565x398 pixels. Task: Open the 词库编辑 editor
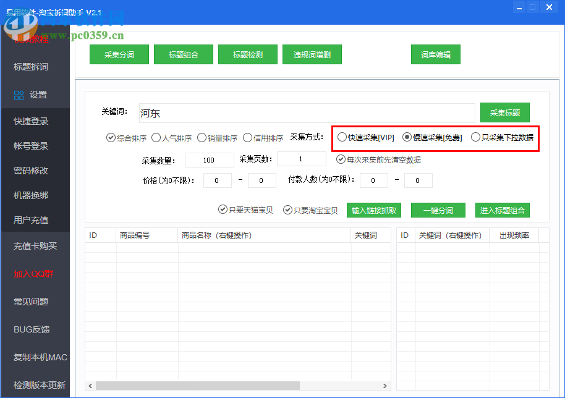tap(435, 54)
